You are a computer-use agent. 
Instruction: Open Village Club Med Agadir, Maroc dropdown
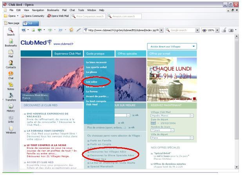172,115
